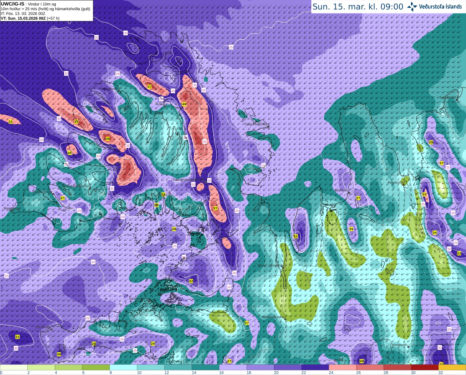Click the pale cyan 8–10 m/s scale swatch
The width and height of the screenshot is (466, 375).
pyautogui.click(x=123, y=367)
